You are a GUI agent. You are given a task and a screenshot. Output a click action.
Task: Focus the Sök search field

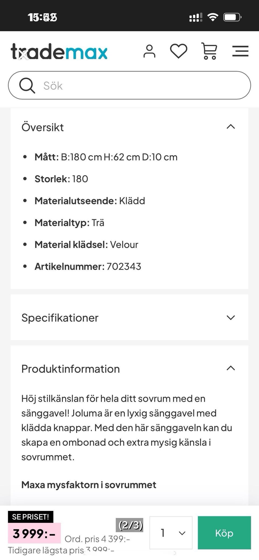point(140,85)
